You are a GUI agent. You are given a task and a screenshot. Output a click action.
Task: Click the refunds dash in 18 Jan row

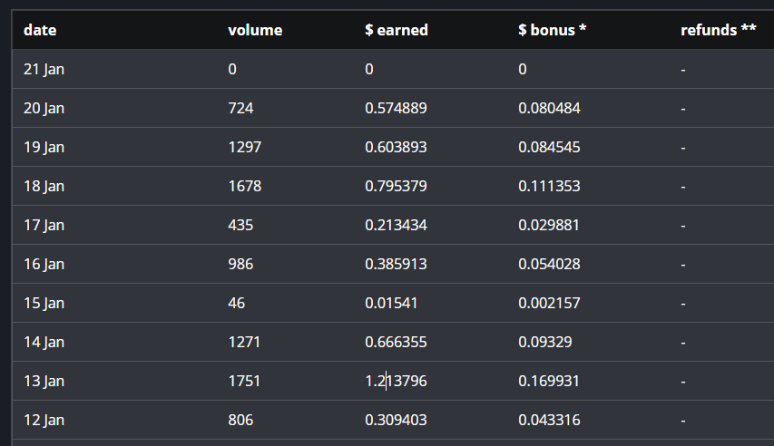(683, 186)
